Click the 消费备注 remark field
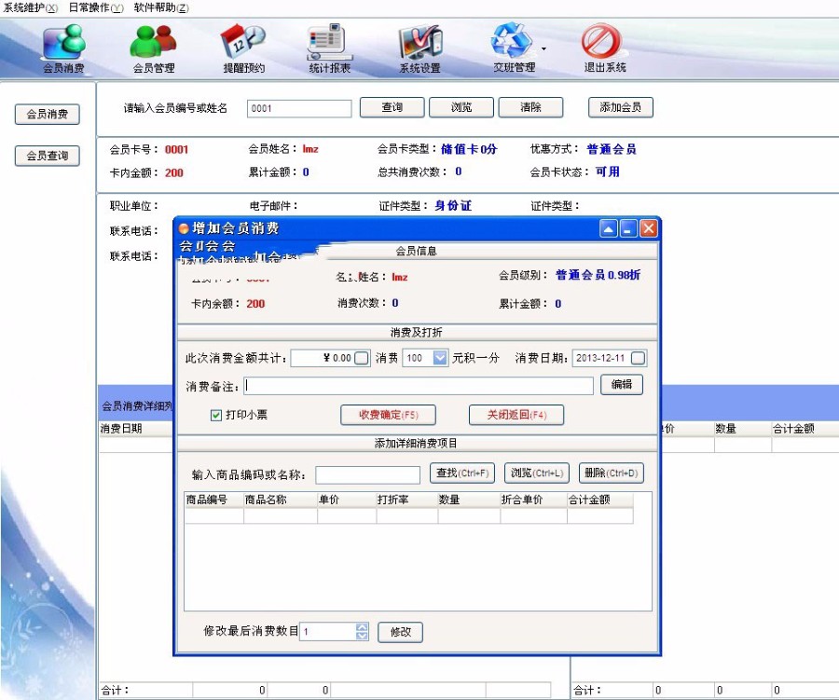Viewport: 839px width, 700px height. pyautogui.click(x=419, y=386)
